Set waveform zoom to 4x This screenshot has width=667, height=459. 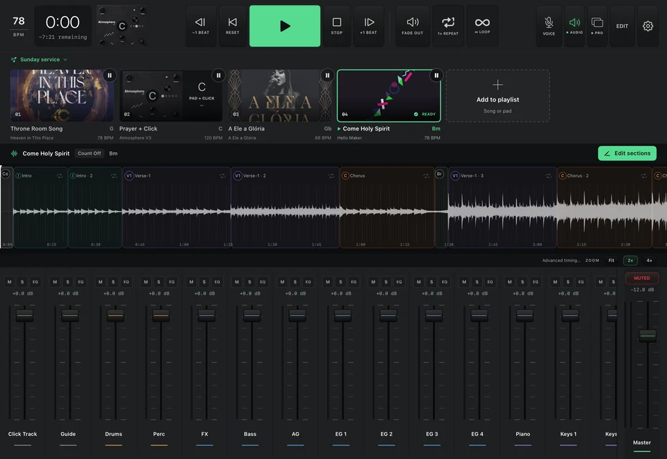pos(649,260)
